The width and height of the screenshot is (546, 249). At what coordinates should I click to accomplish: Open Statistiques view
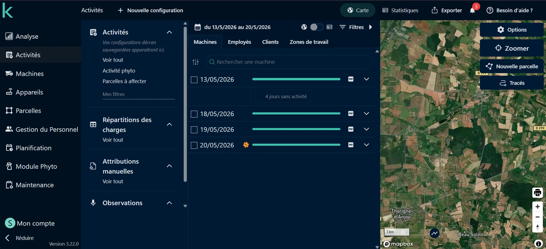pyautogui.click(x=400, y=10)
